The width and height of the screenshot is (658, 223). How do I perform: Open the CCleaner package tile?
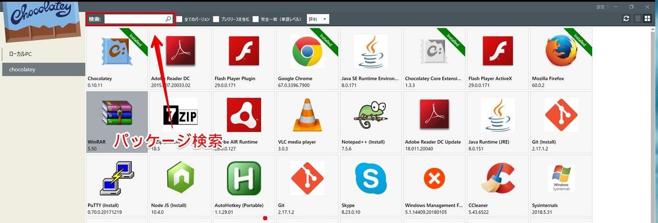pos(498,186)
